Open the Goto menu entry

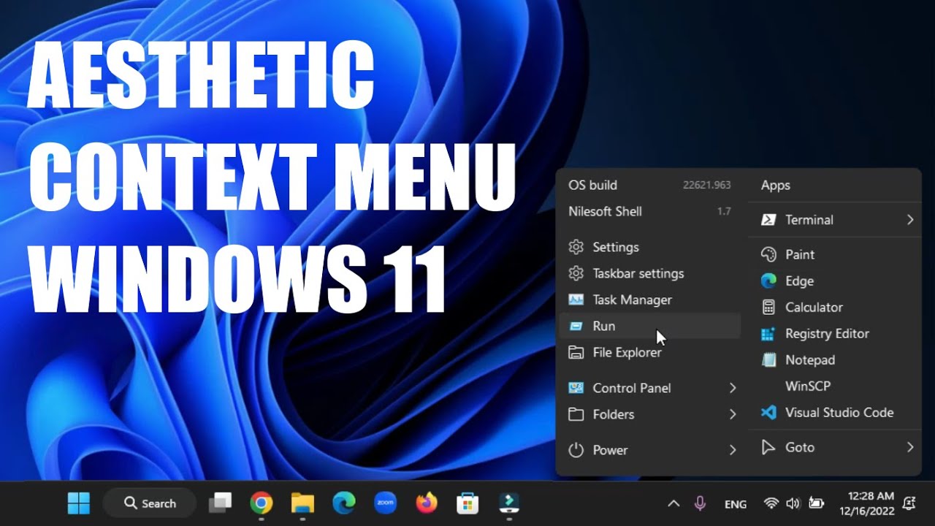tap(835, 447)
